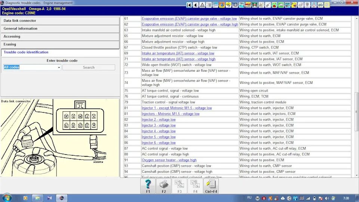Select 'Traction control - signal voltage low'
The height and width of the screenshot is (202, 359).
168,102
